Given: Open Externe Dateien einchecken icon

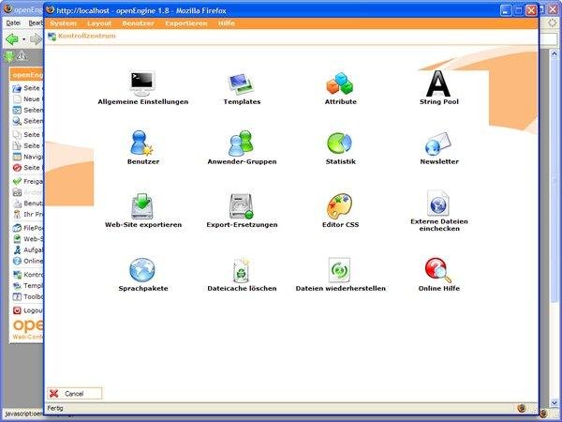Looking at the screenshot, I should click(438, 203).
